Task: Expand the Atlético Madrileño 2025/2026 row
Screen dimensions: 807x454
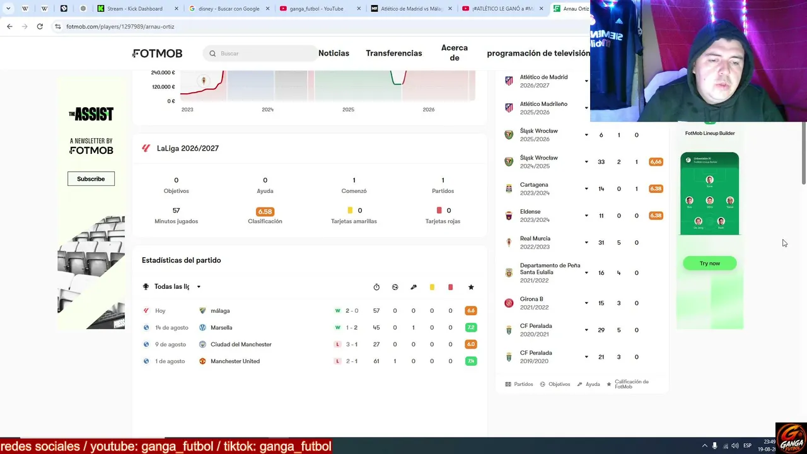Action: [x=586, y=108]
